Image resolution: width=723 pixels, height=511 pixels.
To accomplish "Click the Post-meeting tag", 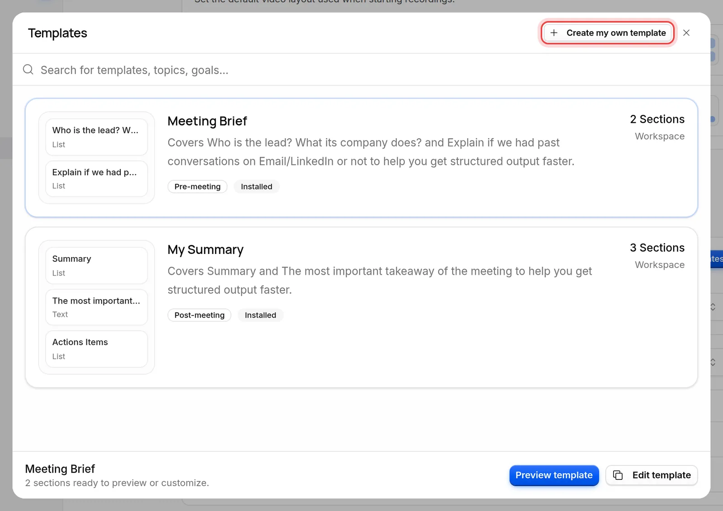I will pyautogui.click(x=199, y=315).
